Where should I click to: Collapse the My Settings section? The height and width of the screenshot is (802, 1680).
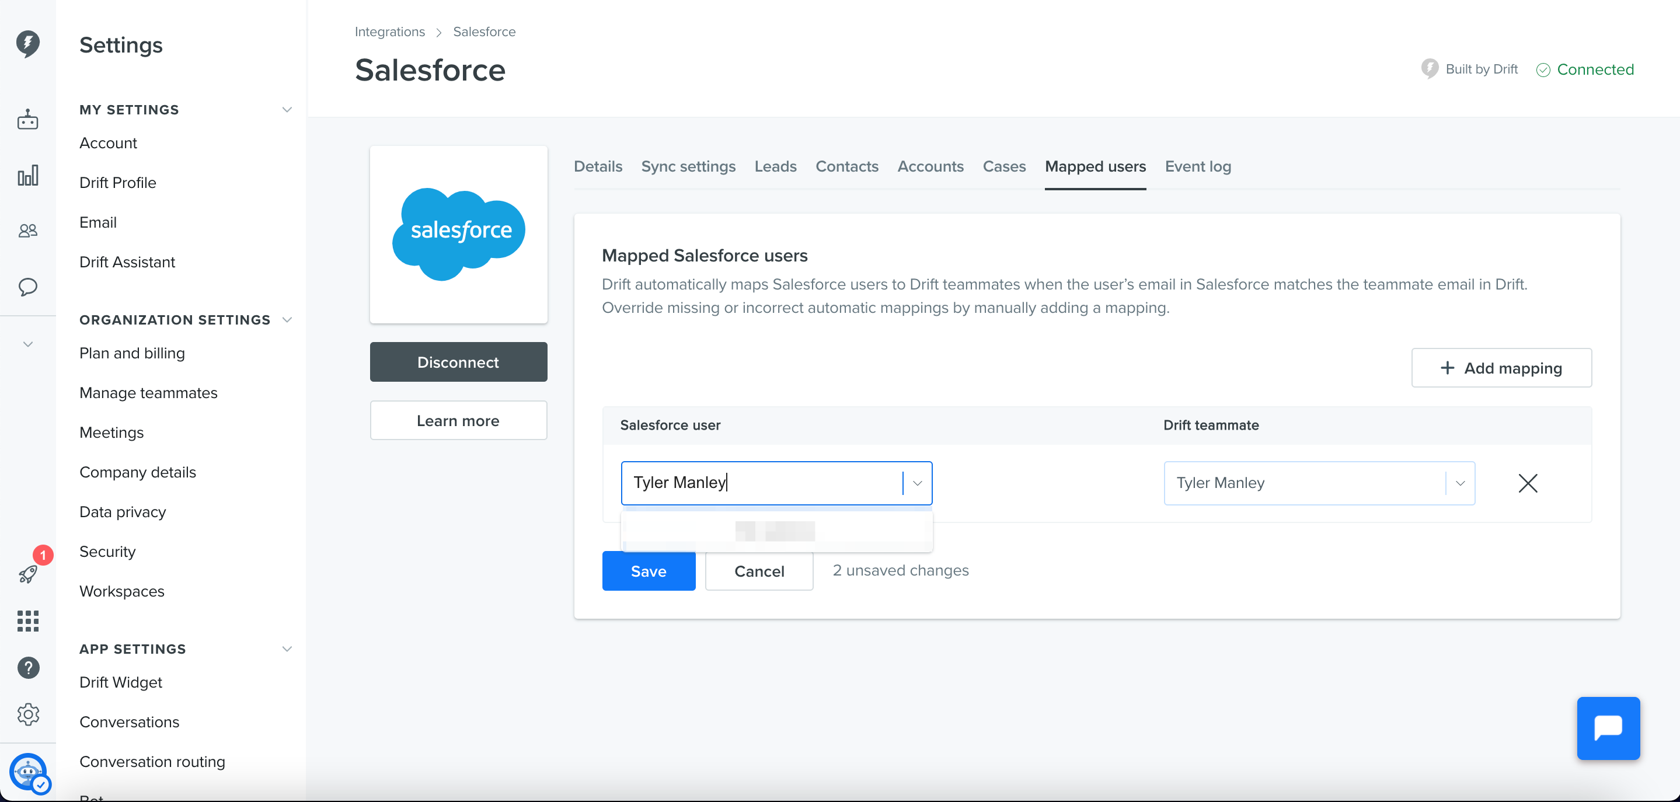(287, 110)
